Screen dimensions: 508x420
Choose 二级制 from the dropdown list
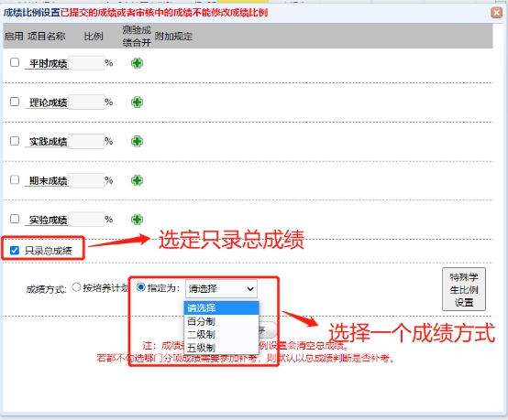221,334
